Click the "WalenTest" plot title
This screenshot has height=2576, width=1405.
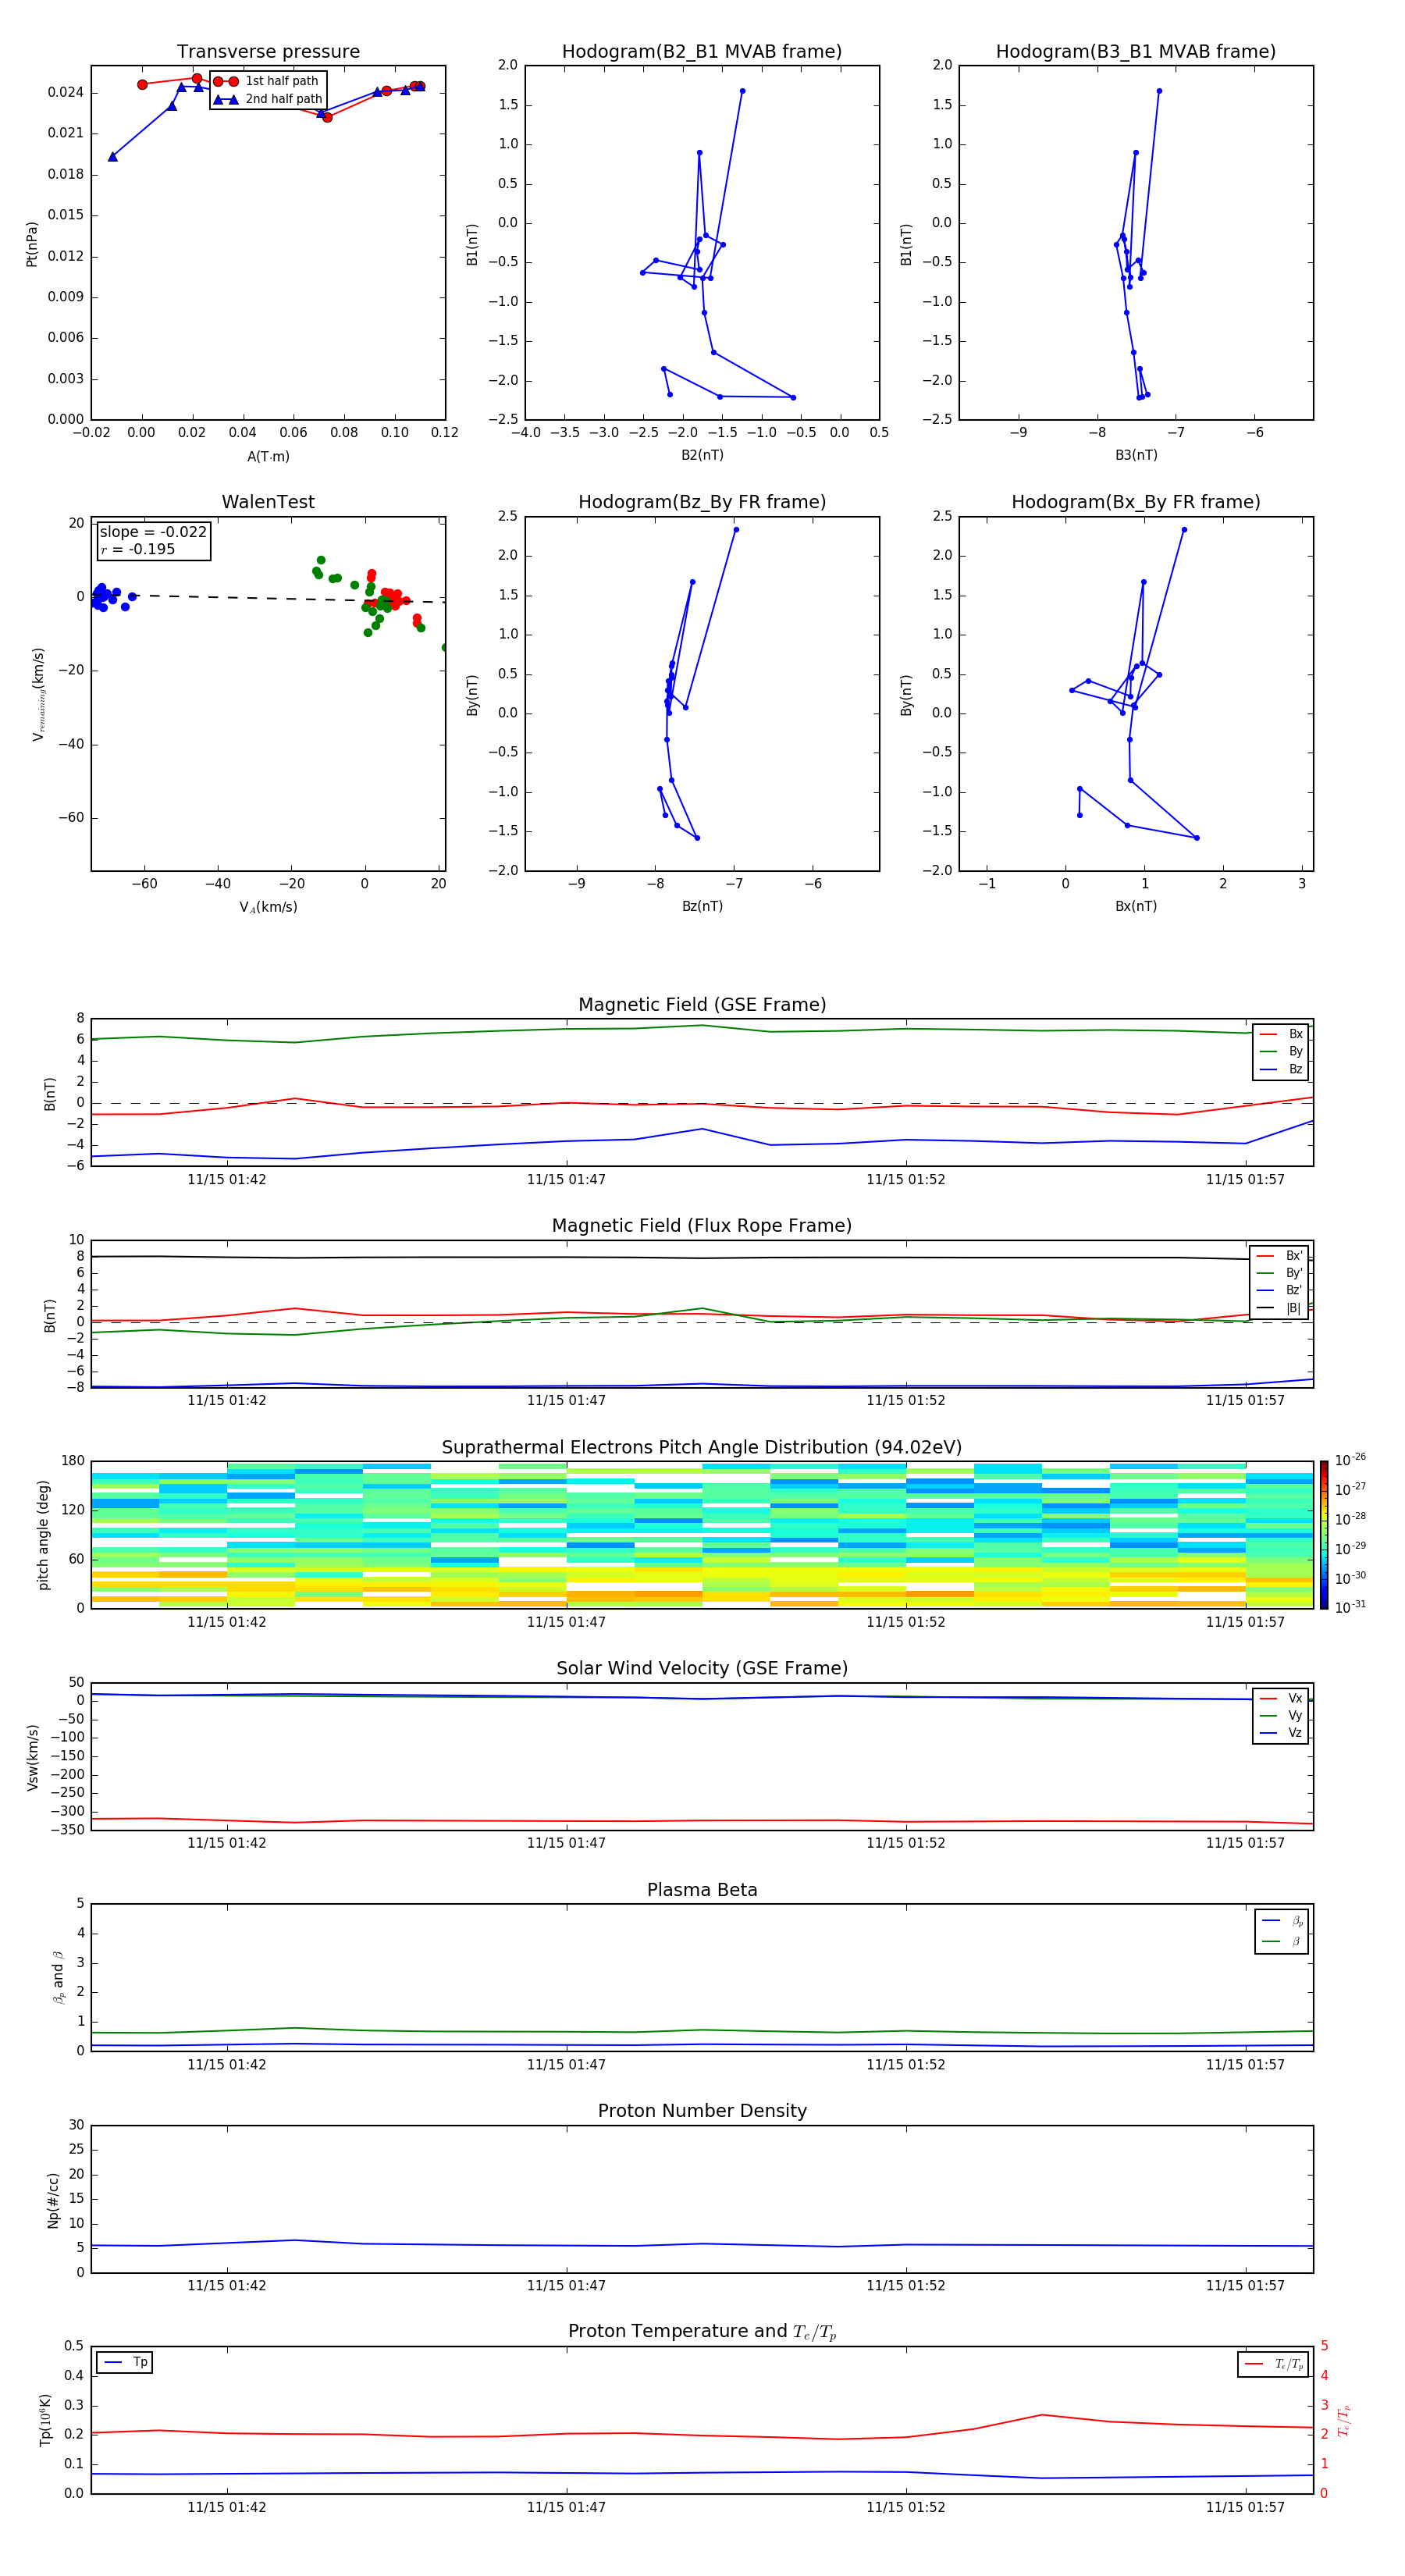pyautogui.click(x=268, y=502)
